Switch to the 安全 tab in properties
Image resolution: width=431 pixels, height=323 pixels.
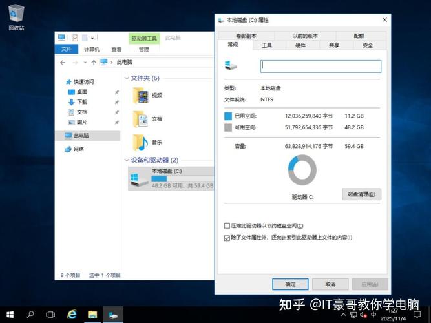click(368, 45)
